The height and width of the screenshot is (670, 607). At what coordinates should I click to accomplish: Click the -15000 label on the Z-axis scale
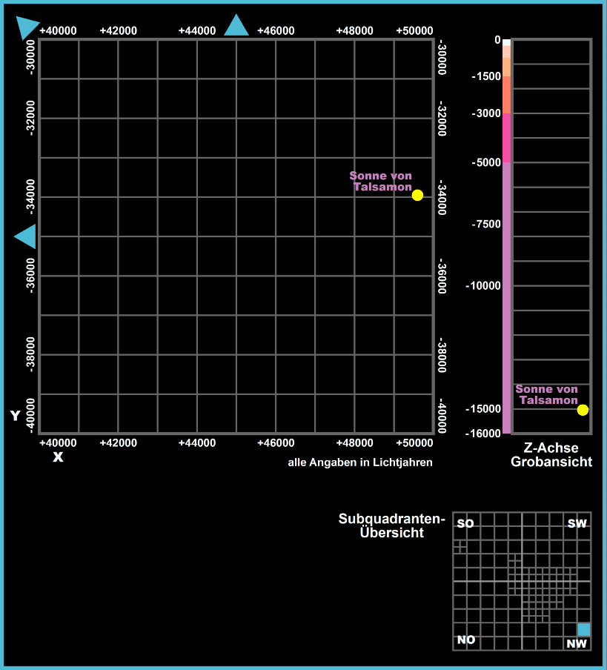pos(483,408)
